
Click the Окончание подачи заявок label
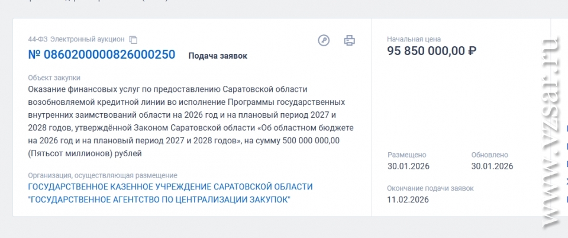[x=430, y=188]
